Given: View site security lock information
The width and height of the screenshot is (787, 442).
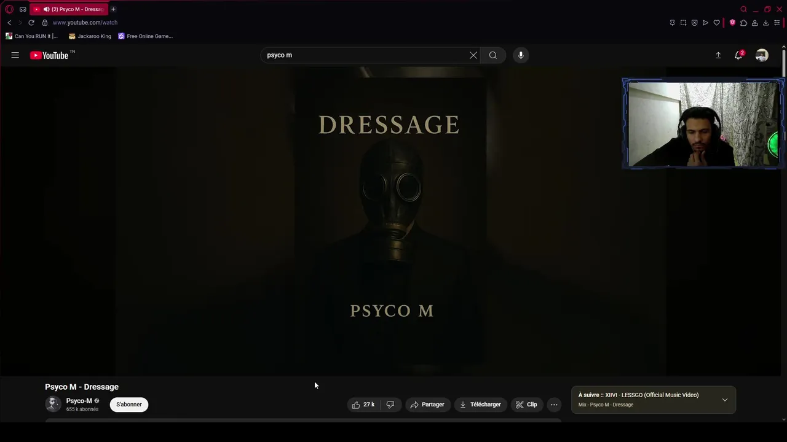Looking at the screenshot, I should [x=45, y=23].
